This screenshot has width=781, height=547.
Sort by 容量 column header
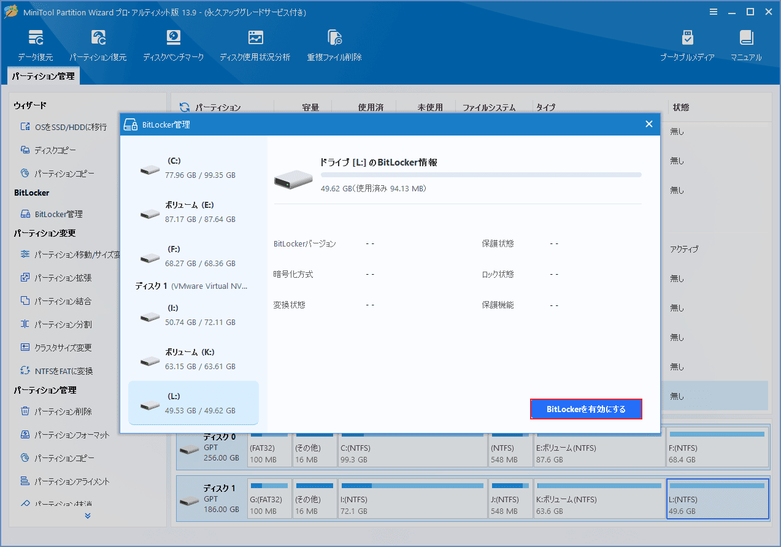(x=310, y=107)
